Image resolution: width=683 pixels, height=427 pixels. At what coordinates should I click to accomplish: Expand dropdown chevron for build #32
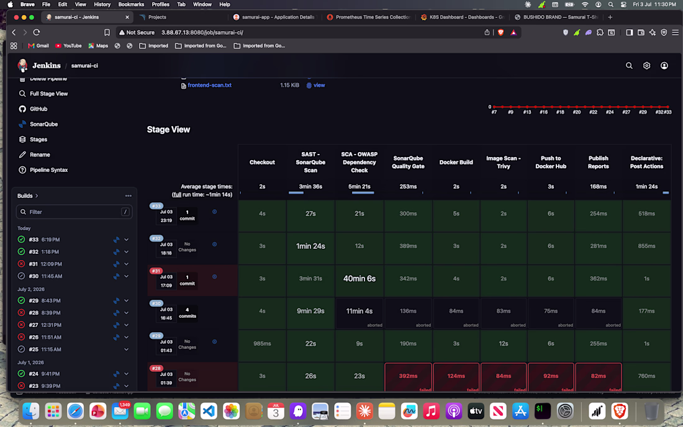126,251
